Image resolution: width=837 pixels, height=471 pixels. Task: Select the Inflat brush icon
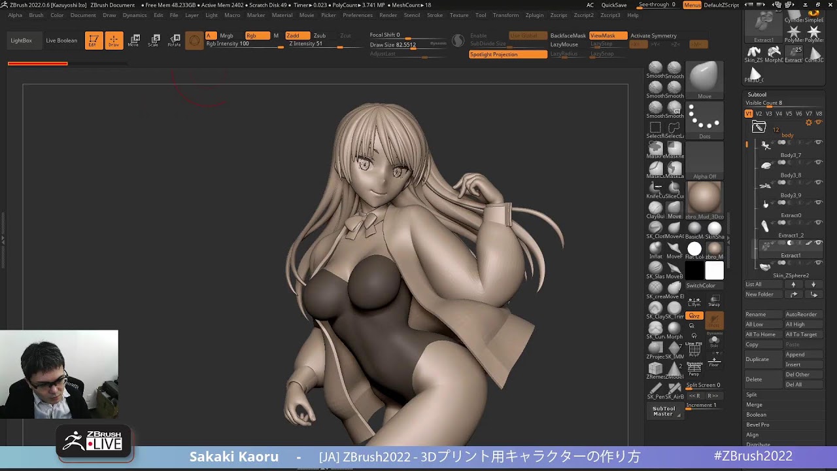655,249
